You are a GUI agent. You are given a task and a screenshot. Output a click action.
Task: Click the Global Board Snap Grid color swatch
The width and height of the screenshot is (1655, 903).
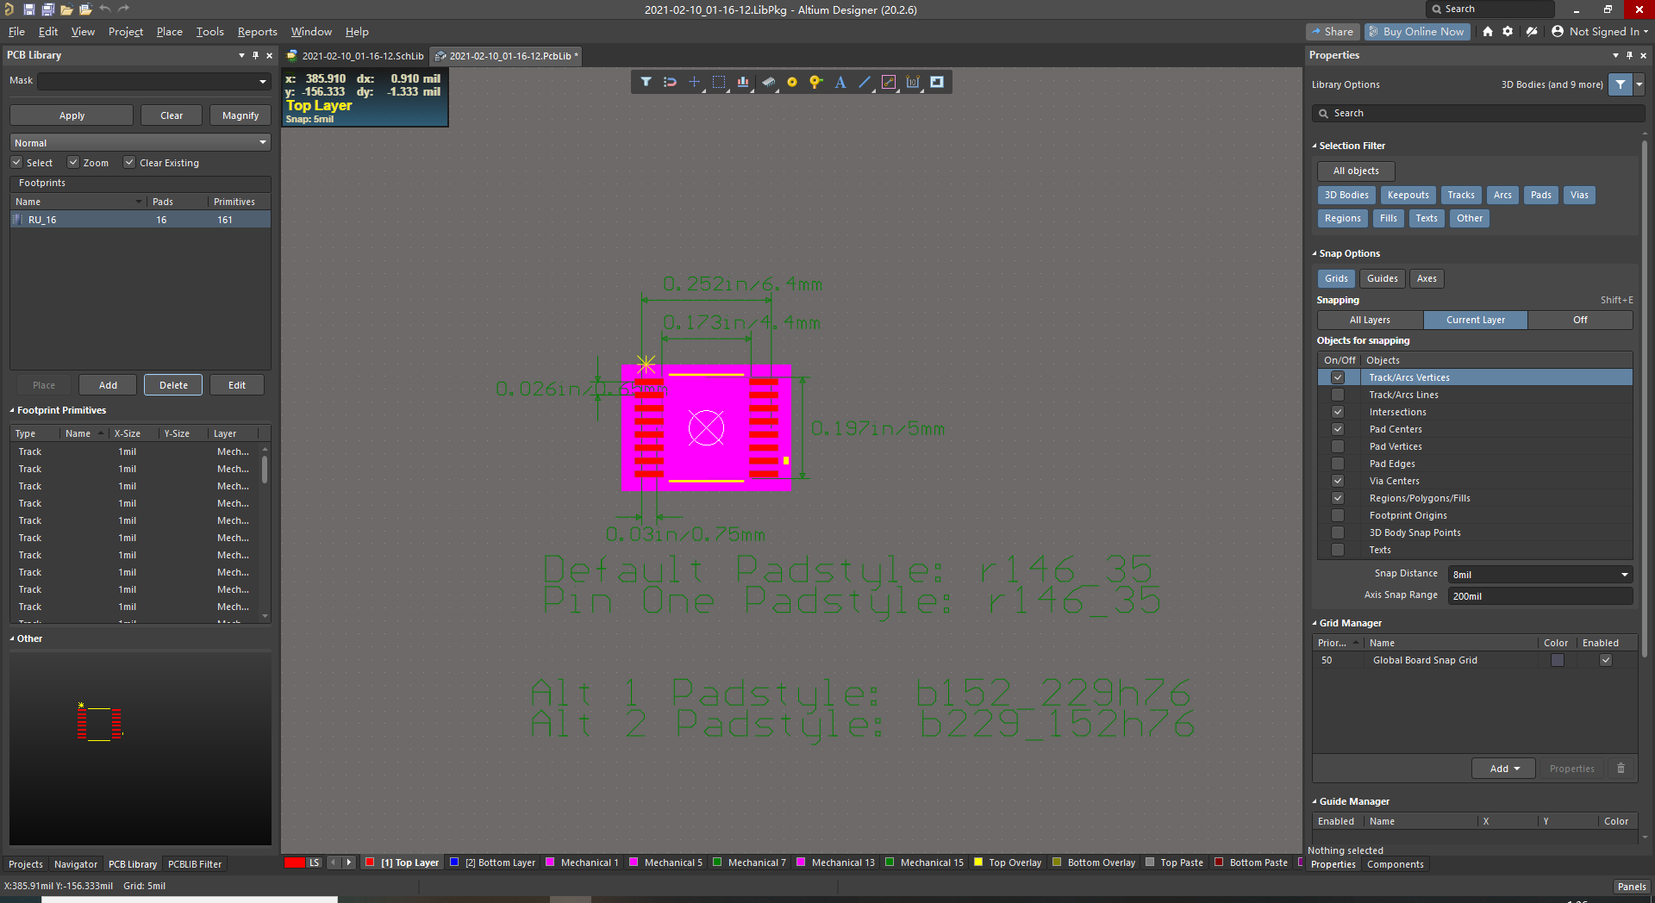click(x=1558, y=660)
